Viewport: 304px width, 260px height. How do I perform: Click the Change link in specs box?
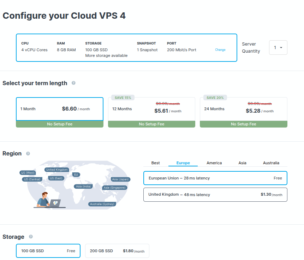pos(220,50)
